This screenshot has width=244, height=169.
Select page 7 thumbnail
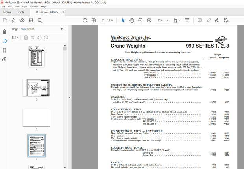pos(37,146)
